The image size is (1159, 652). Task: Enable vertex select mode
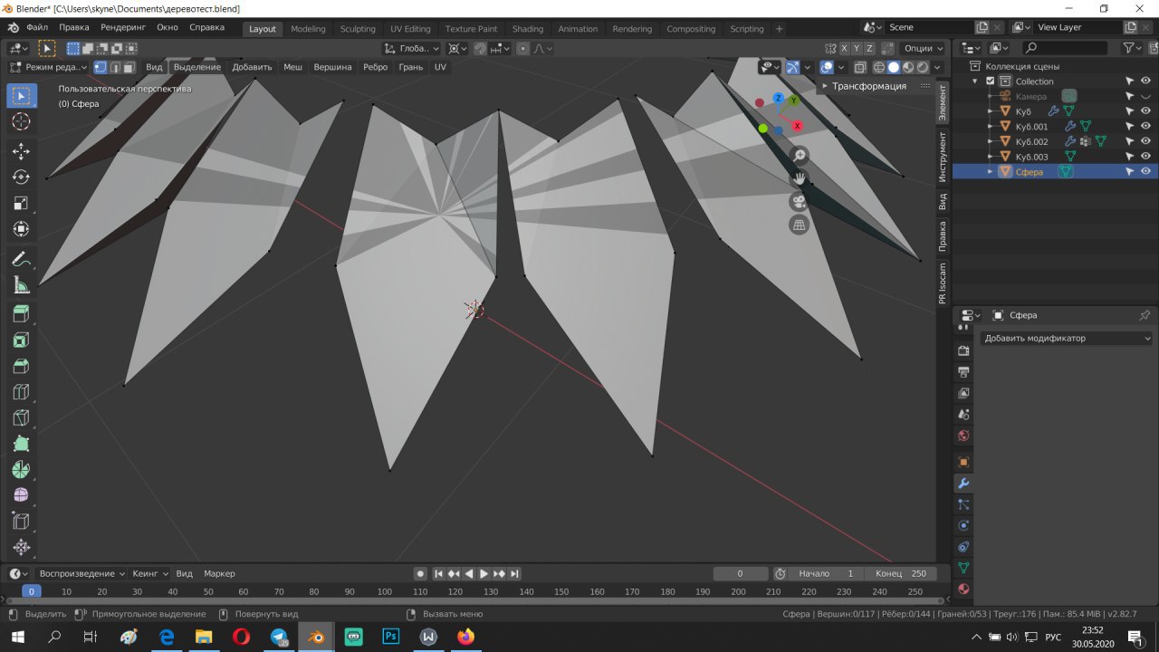pos(101,67)
